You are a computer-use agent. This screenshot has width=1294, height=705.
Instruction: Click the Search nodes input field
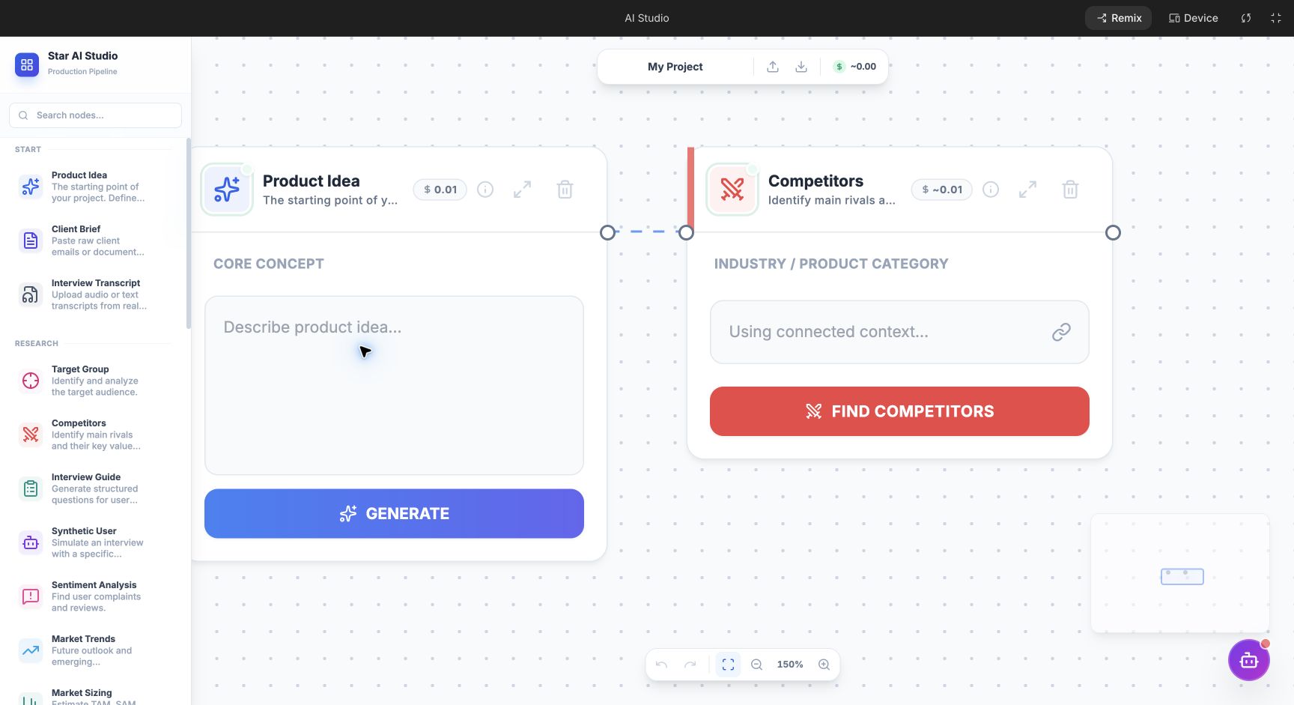coord(95,115)
